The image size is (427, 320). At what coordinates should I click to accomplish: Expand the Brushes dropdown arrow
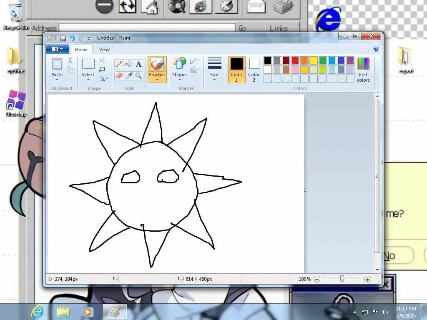click(x=157, y=80)
